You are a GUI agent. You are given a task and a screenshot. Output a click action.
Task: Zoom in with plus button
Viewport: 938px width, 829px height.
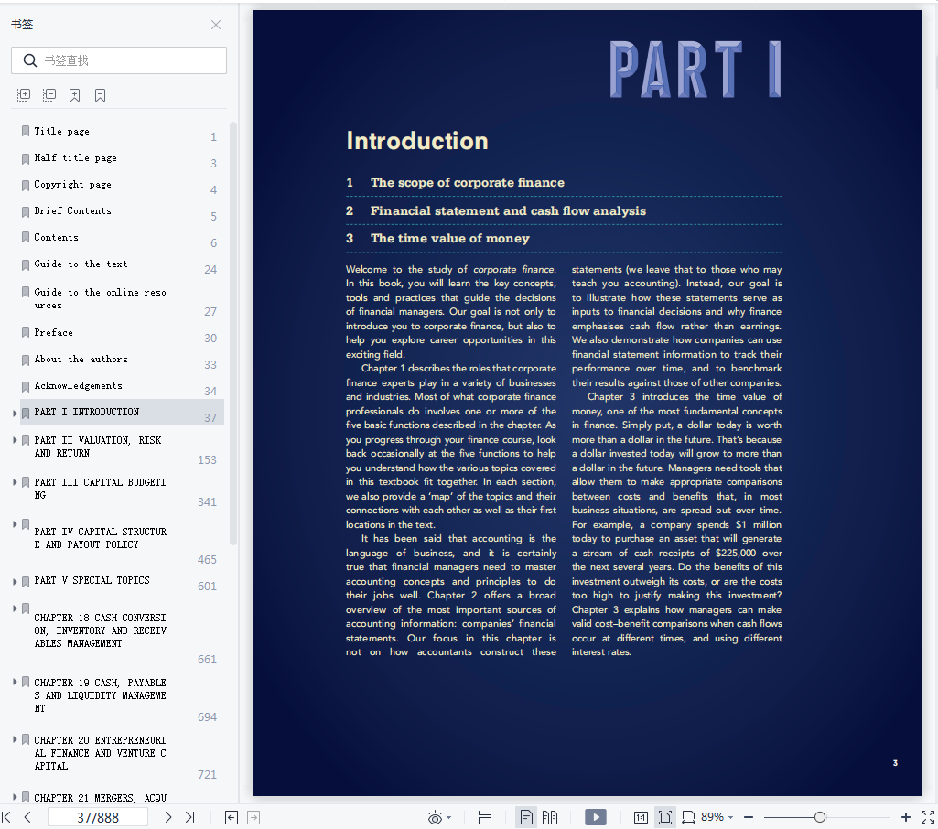point(906,817)
